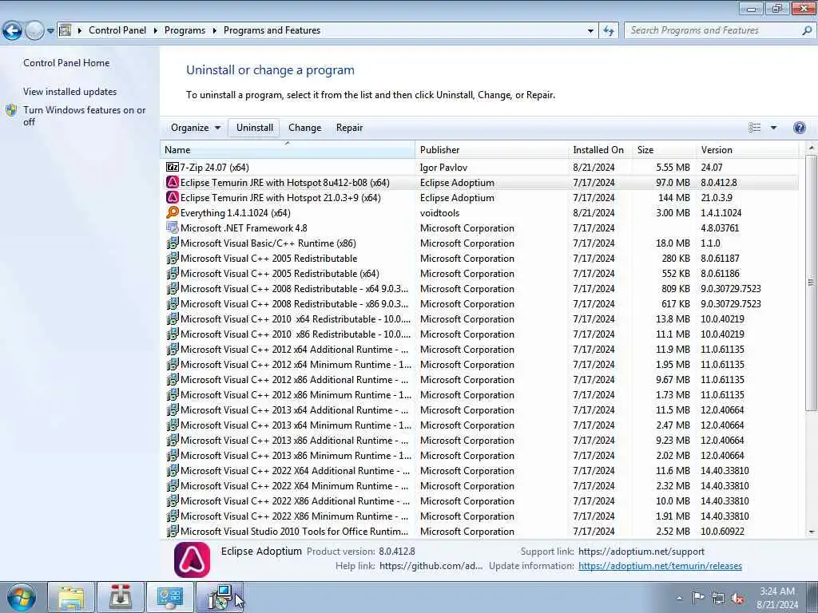Viewport: 818px width, 613px height.
Task: Click large Eclipse Adoptium logo in details pane
Action: [x=192, y=560]
